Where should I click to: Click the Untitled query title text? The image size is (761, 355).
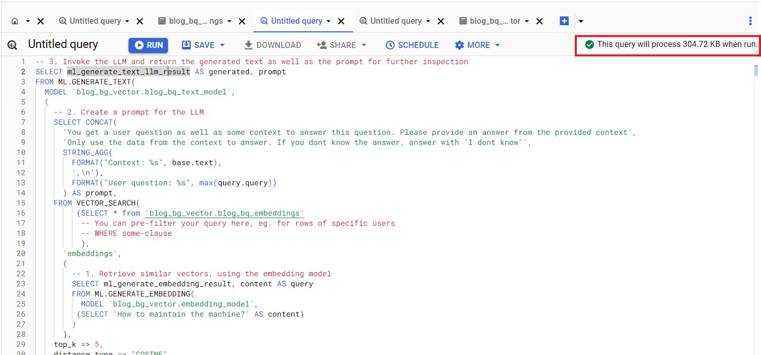click(63, 44)
